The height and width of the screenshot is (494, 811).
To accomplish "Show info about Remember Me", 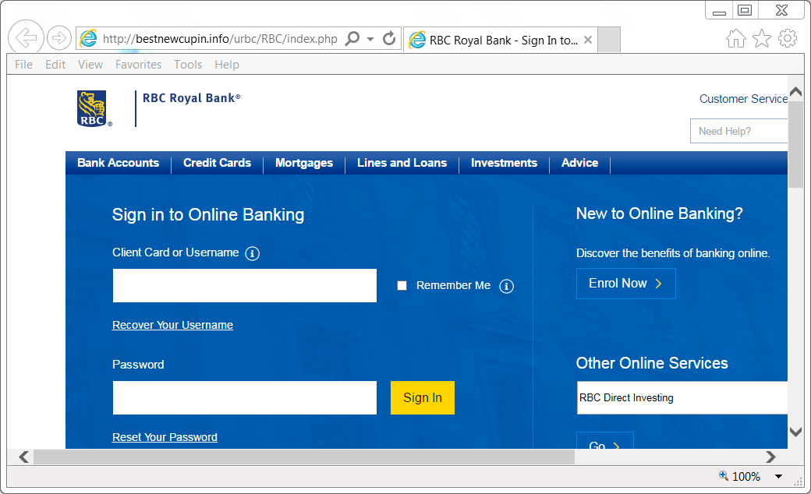I will tap(506, 286).
